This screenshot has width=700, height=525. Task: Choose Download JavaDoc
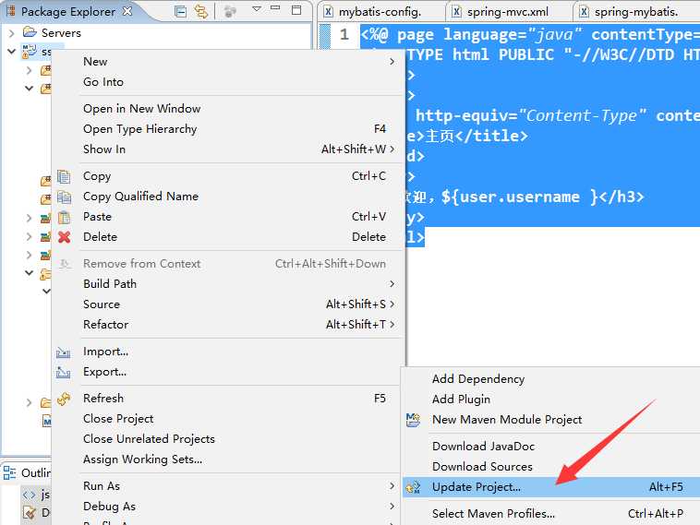tap(551, 447)
